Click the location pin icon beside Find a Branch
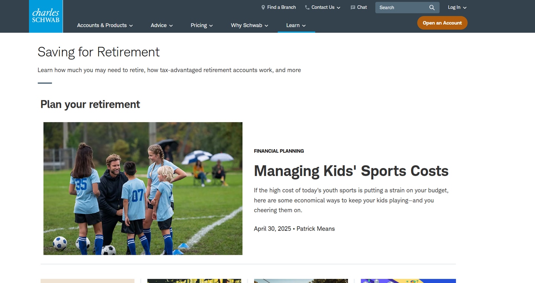Viewport: 535px width, 283px height. click(263, 7)
